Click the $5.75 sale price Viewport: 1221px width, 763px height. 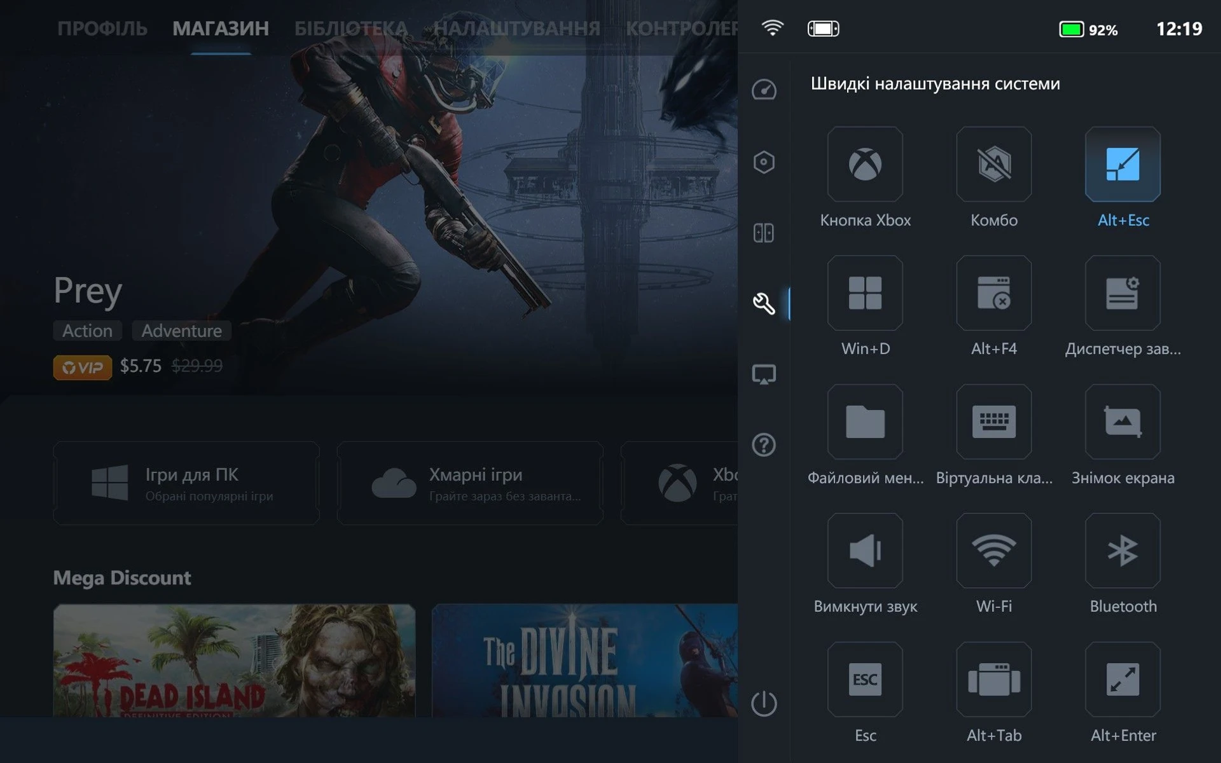pos(141,366)
